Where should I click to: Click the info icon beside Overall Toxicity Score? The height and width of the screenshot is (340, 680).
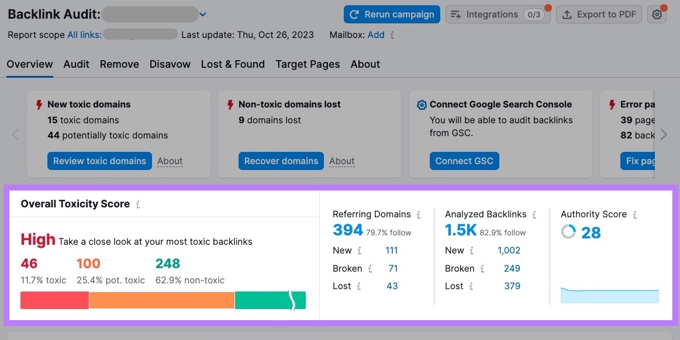click(x=138, y=204)
